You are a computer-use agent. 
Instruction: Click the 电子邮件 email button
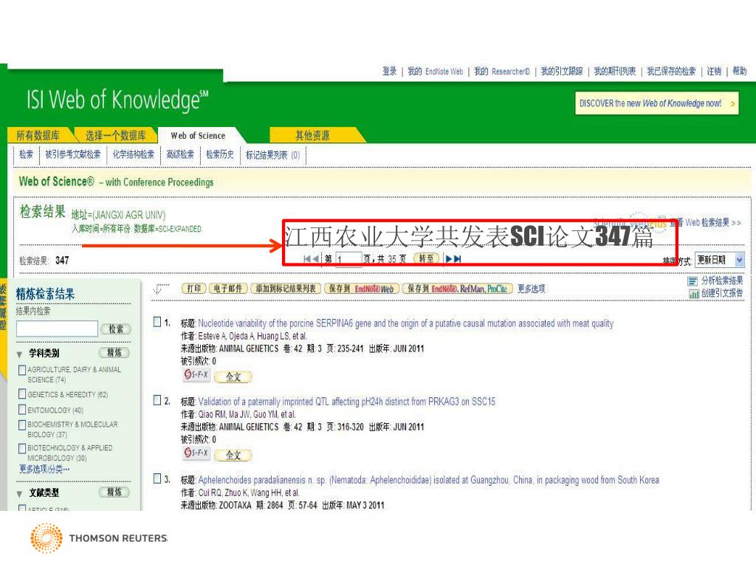tap(228, 289)
